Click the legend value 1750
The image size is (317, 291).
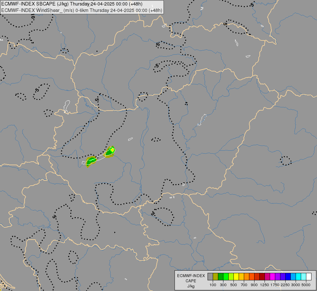[275, 285]
